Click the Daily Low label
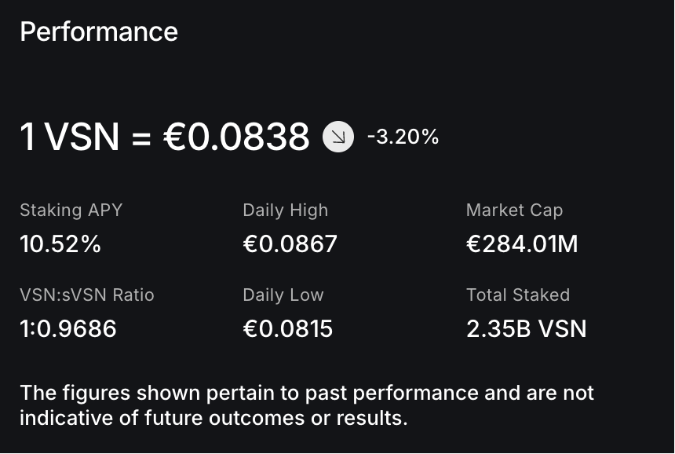Screen dimensions: 675x454 tap(283, 295)
